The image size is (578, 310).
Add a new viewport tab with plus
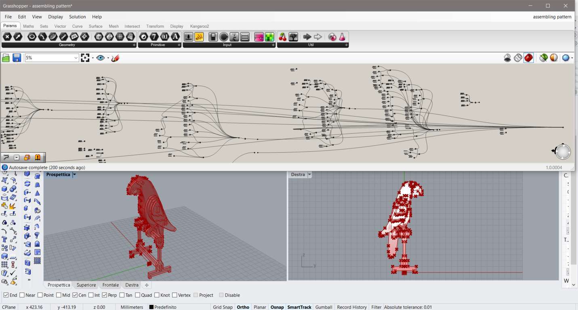(147, 285)
